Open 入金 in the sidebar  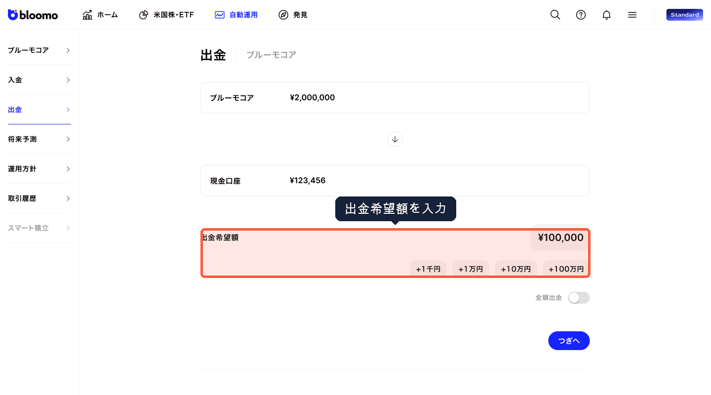[39, 80]
